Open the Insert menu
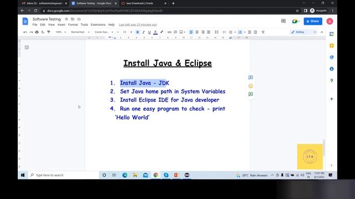 pyautogui.click(x=62, y=24)
